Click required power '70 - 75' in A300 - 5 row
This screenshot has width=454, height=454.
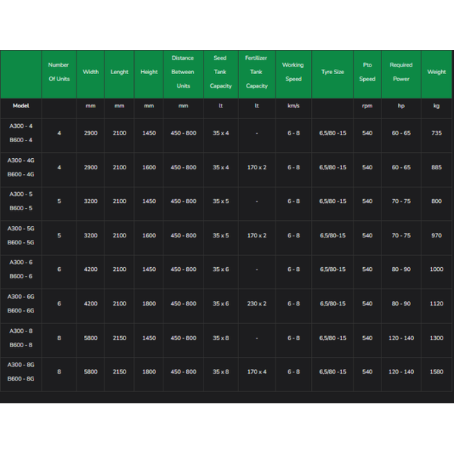(x=401, y=201)
